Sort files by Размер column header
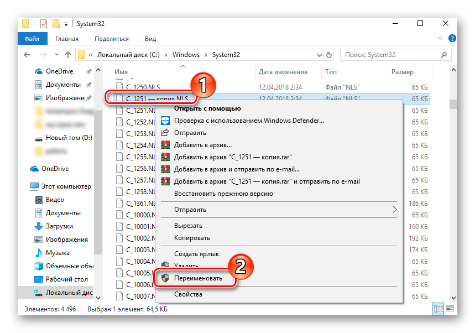Image resolution: width=475 pixels, height=333 pixels. 402,72
